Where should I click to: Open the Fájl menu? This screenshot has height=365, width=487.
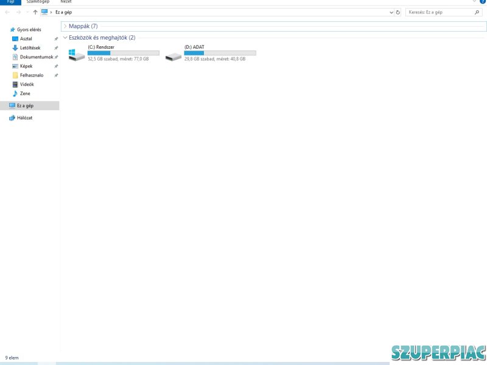point(10,2)
